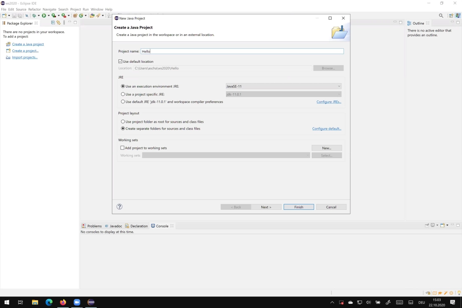Switch to the Problems tab
This screenshot has height=308, width=462.
tap(92, 226)
